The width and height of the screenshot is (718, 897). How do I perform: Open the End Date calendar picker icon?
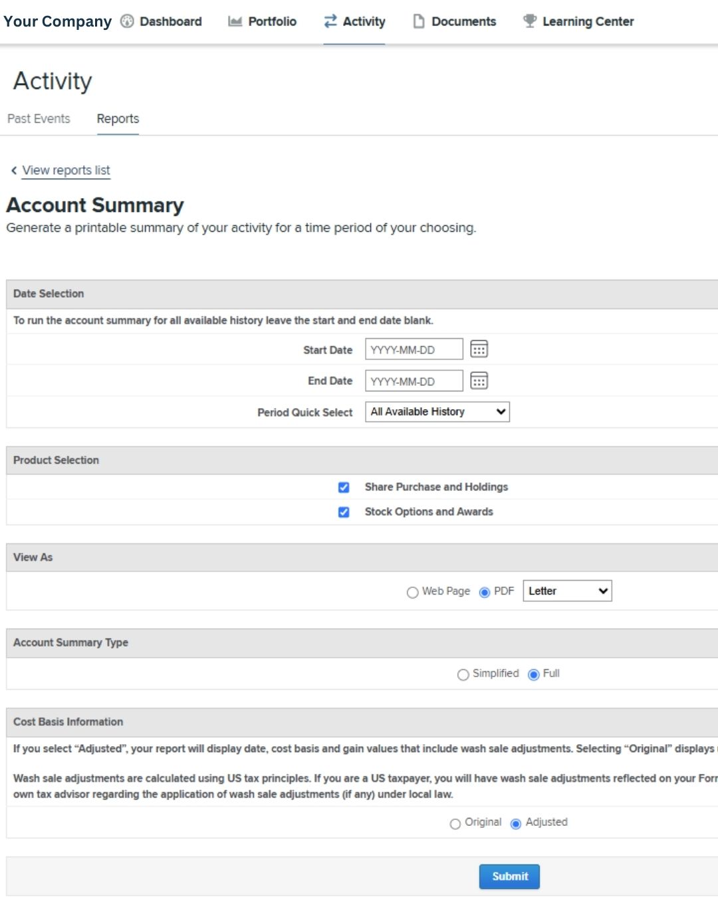pos(479,381)
